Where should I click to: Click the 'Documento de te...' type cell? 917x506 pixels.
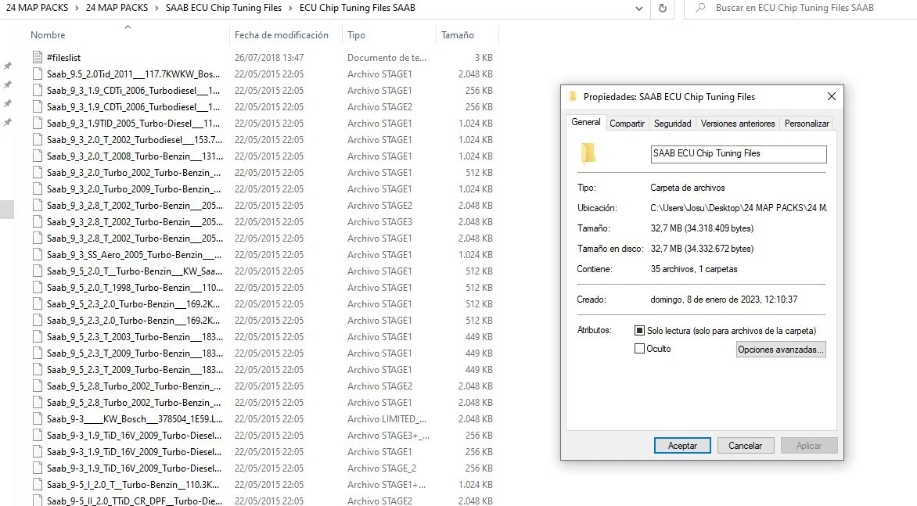[387, 58]
